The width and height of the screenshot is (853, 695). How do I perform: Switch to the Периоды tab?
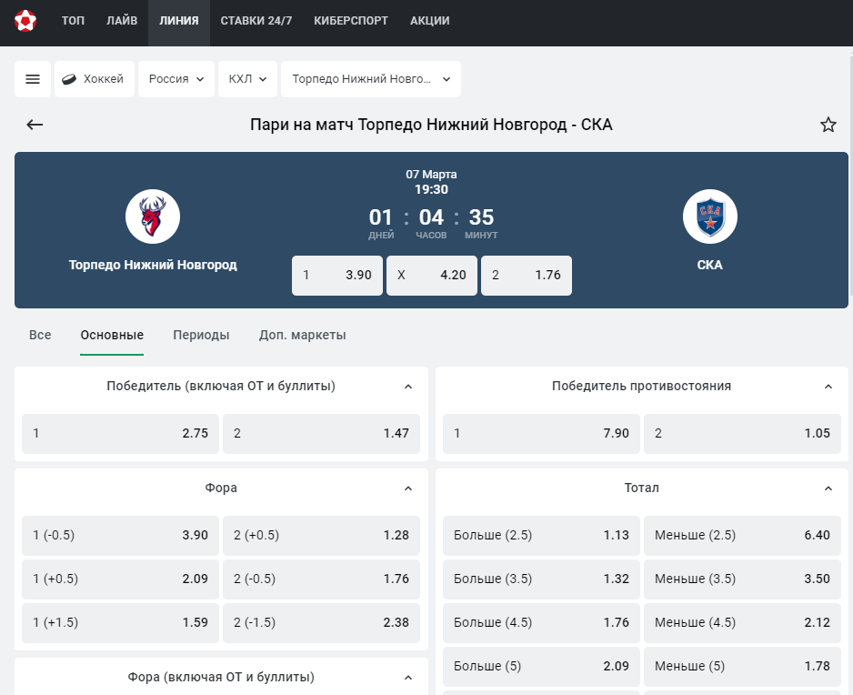pos(201,335)
